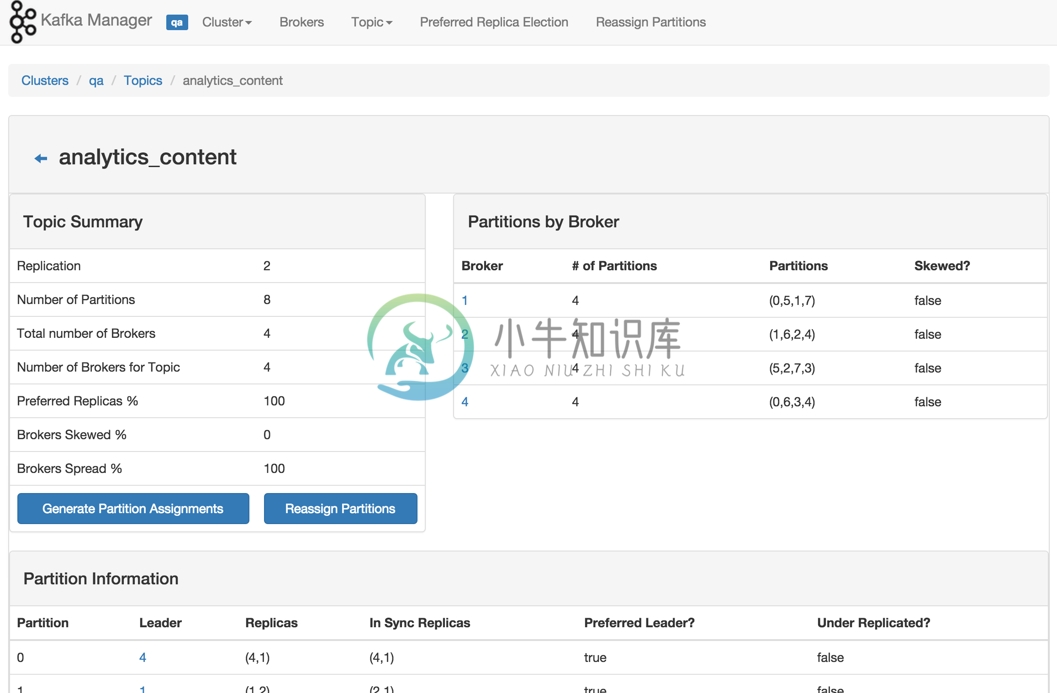1057x693 pixels.
Task: Click the Replication row label
Action: tap(49, 266)
